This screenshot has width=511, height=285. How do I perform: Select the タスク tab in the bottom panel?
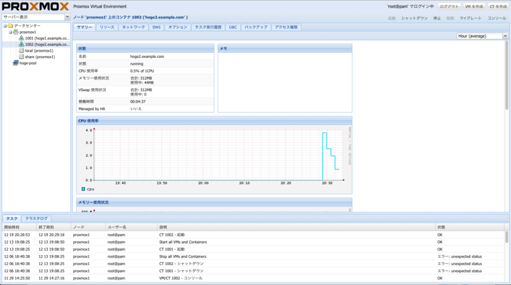coord(11,219)
